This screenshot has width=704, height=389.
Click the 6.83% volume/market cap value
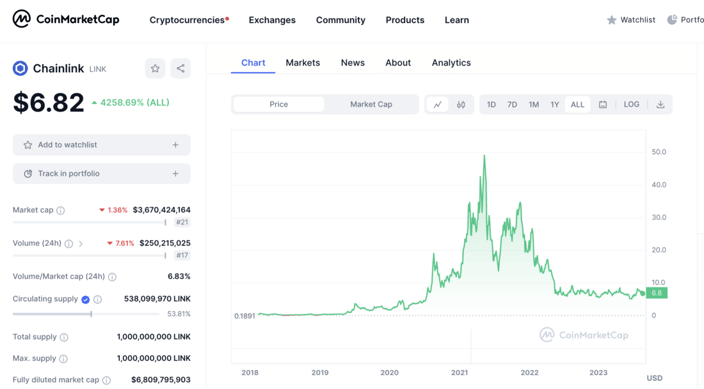(x=179, y=276)
